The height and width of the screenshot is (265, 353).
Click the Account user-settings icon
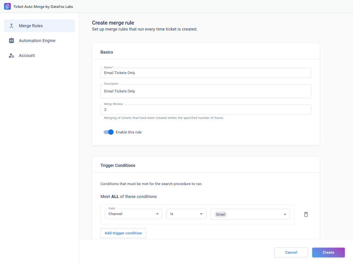(x=11, y=56)
